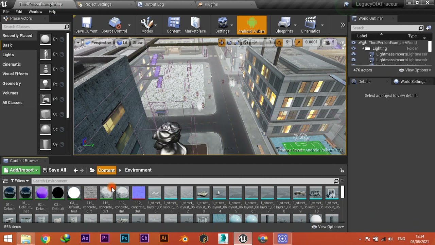
Task: Collapse the Lighting folder in World Outliner
Action: point(363,48)
